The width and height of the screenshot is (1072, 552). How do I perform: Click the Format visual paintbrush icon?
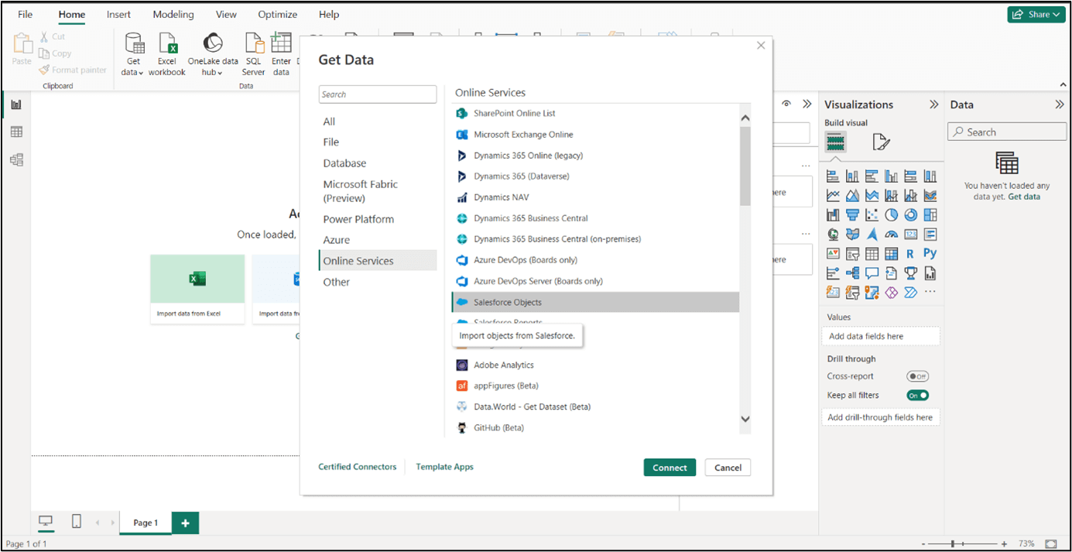coord(881,142)
